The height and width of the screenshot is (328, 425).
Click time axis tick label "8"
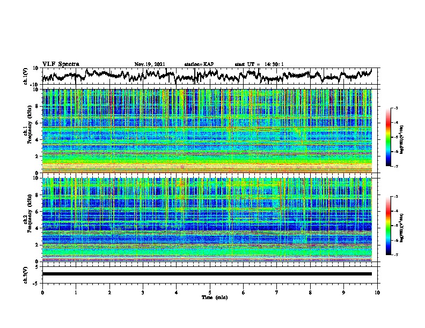pyautogui.click(x=310, y=293)
